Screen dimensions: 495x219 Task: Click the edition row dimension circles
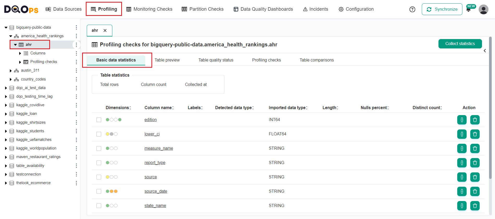114,120
